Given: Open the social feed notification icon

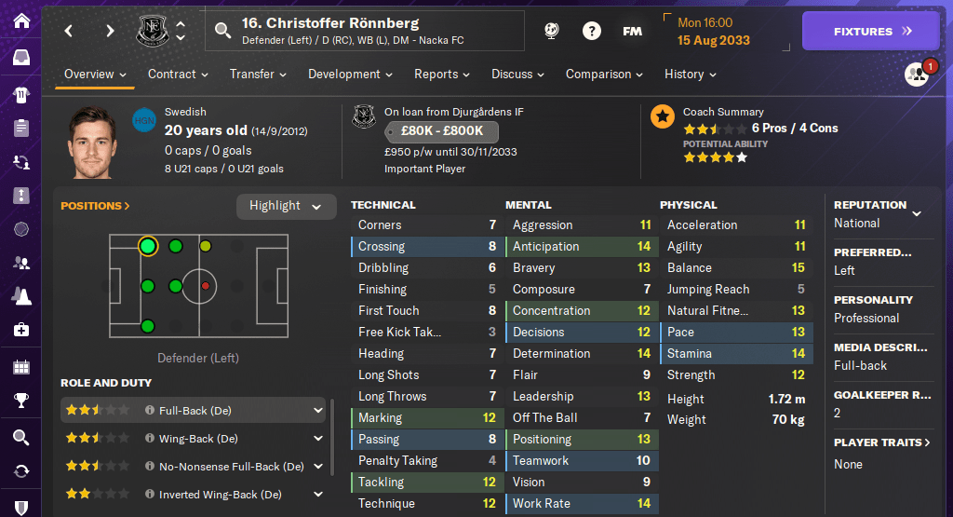Looking at the screenshot, I should click(x=918, y=74).
